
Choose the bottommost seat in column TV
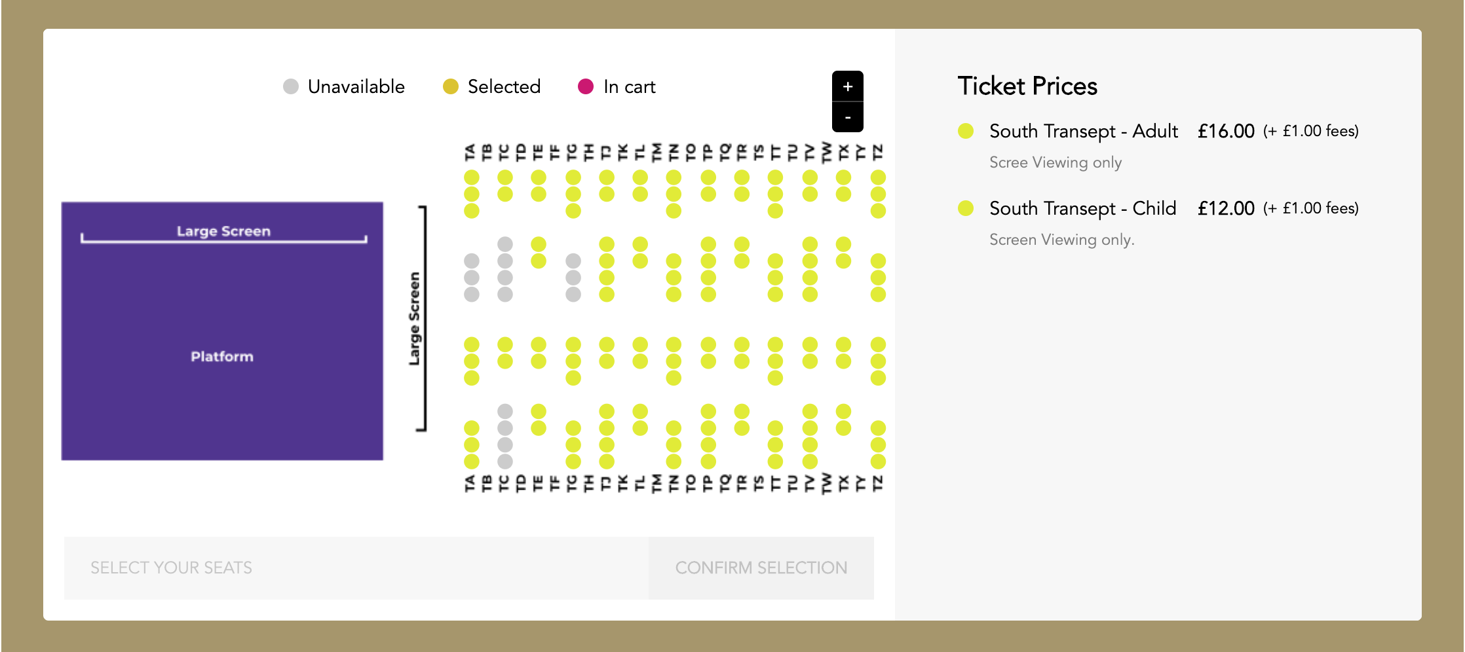point(810,462)
